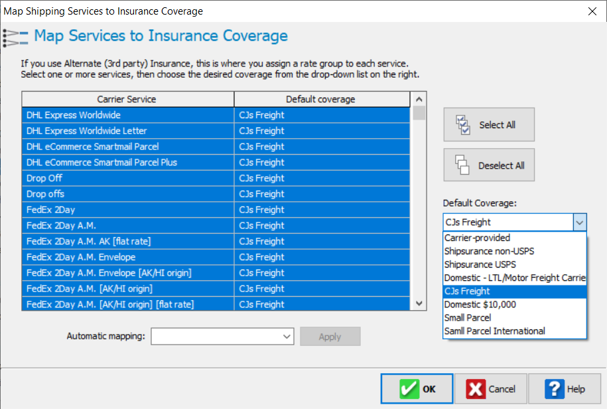The width and height of the screenshot is (607, 409).
Task: Select FedEx 2Day A.M. AK [flat rate] row
Action: 216,241
